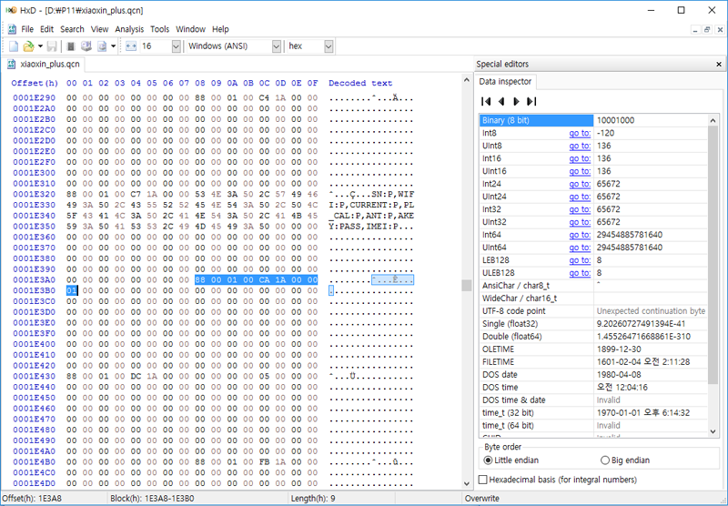Click the Open disk image icon

(102, 46)
